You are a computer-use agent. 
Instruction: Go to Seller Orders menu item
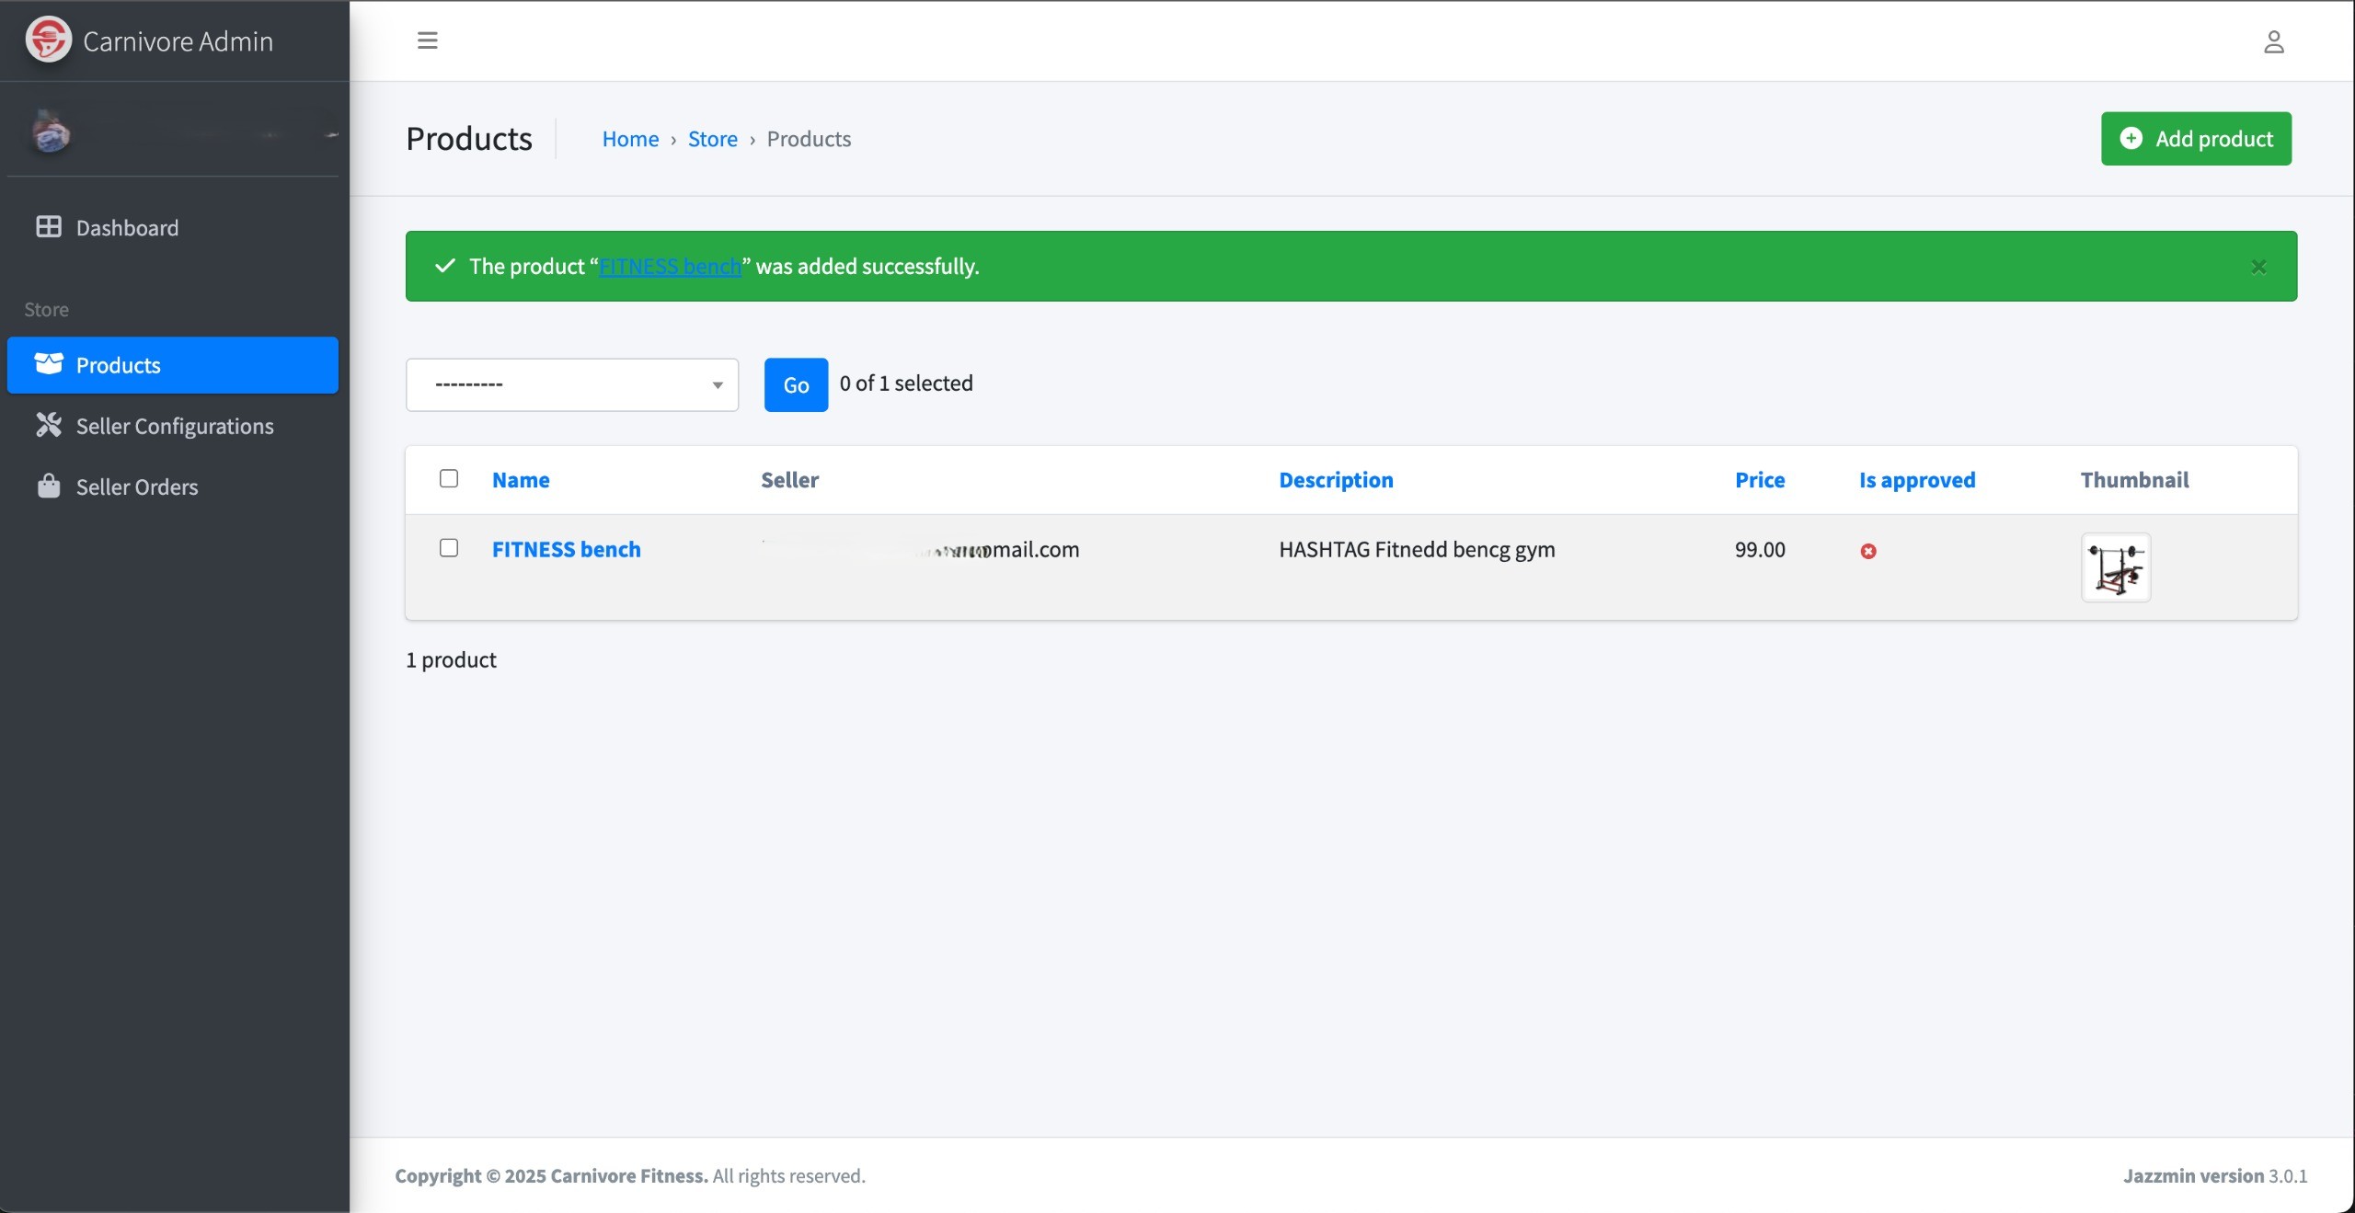pyautogui.click(x=136, y=487)
